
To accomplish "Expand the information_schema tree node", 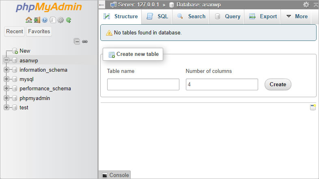I will coord(6,70).
